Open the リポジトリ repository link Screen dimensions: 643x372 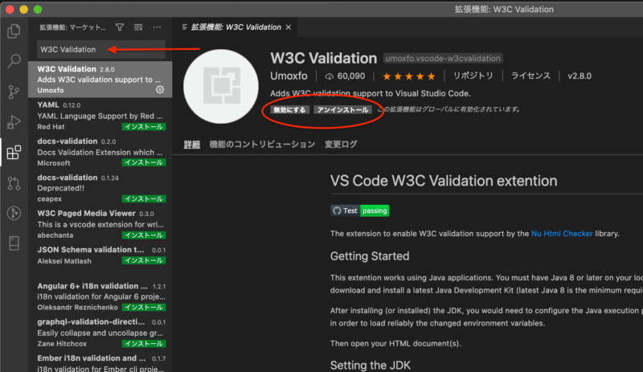click(x=473, y=76)
